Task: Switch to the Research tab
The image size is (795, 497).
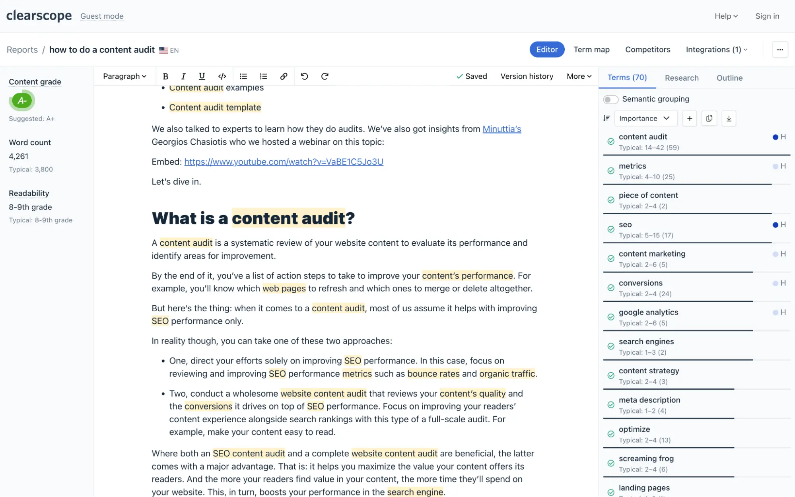Action: pos(682,78)
